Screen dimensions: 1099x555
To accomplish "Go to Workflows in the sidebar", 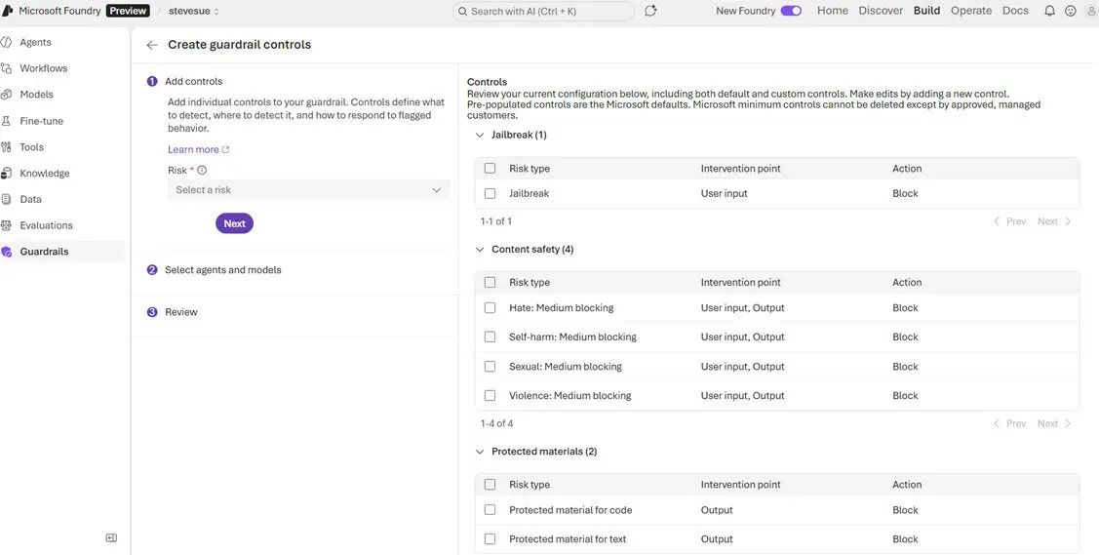I will 44,68.
